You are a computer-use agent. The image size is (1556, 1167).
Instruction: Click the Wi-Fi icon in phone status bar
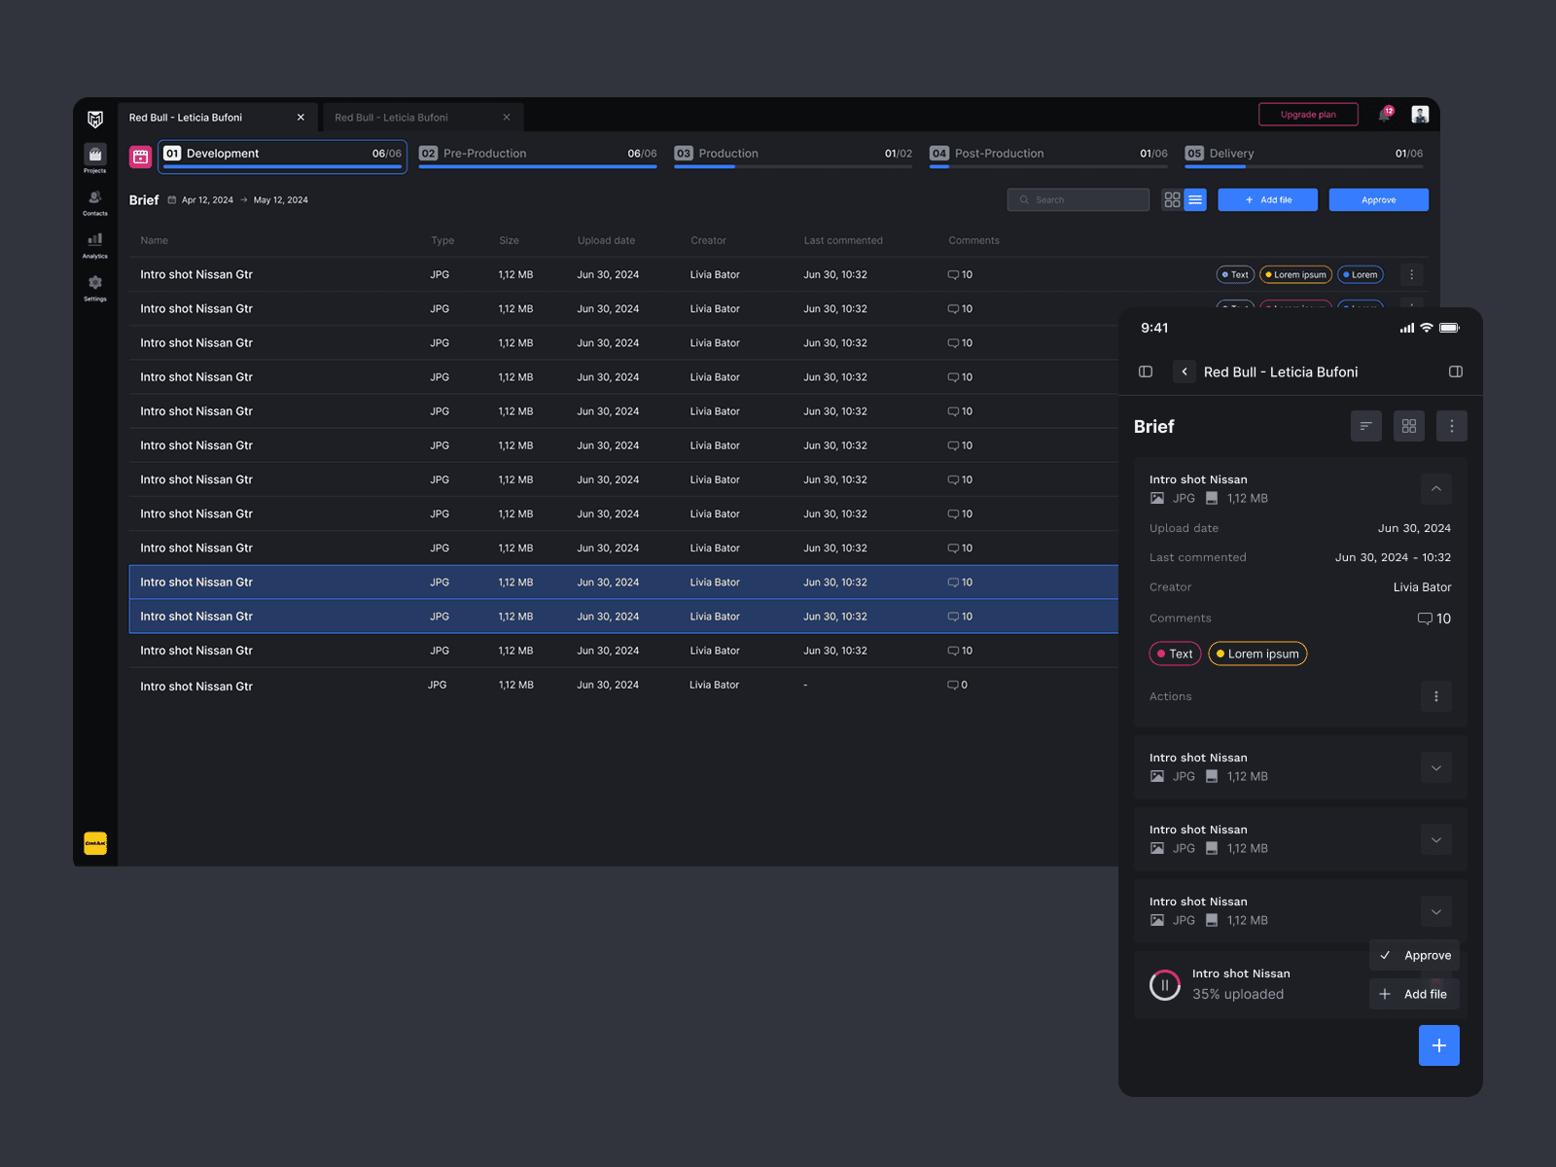tap(1427, 328)
